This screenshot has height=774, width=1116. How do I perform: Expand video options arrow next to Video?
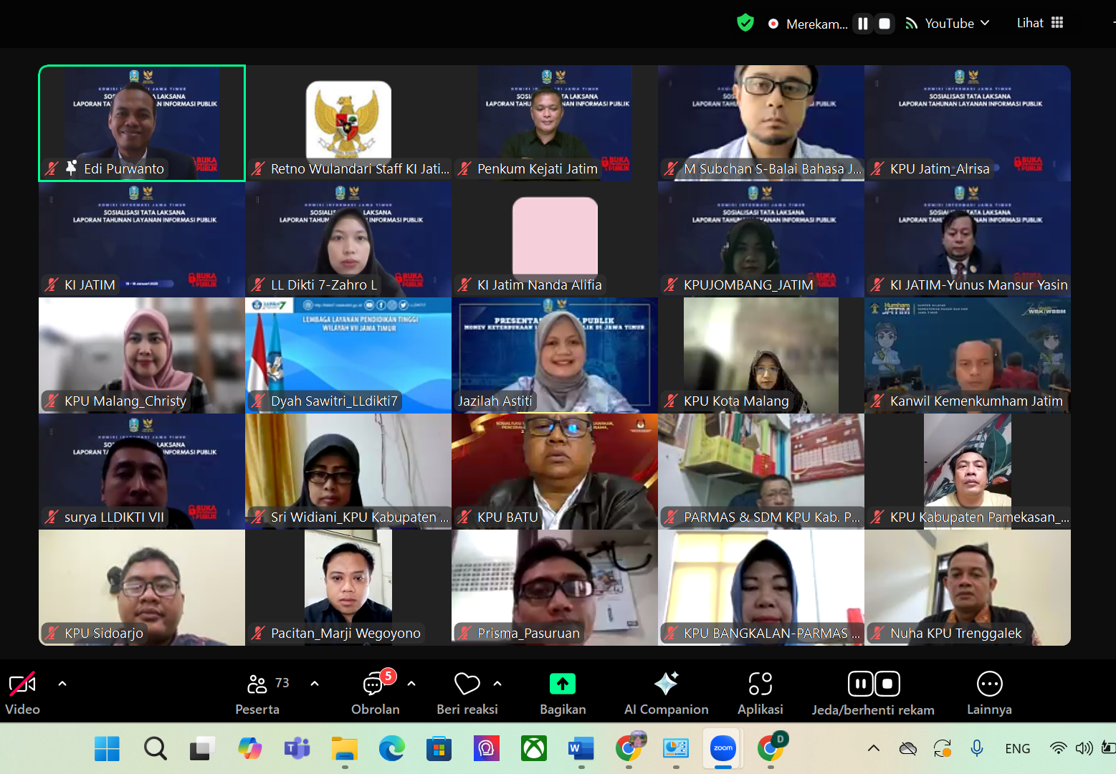pos(62,684)
